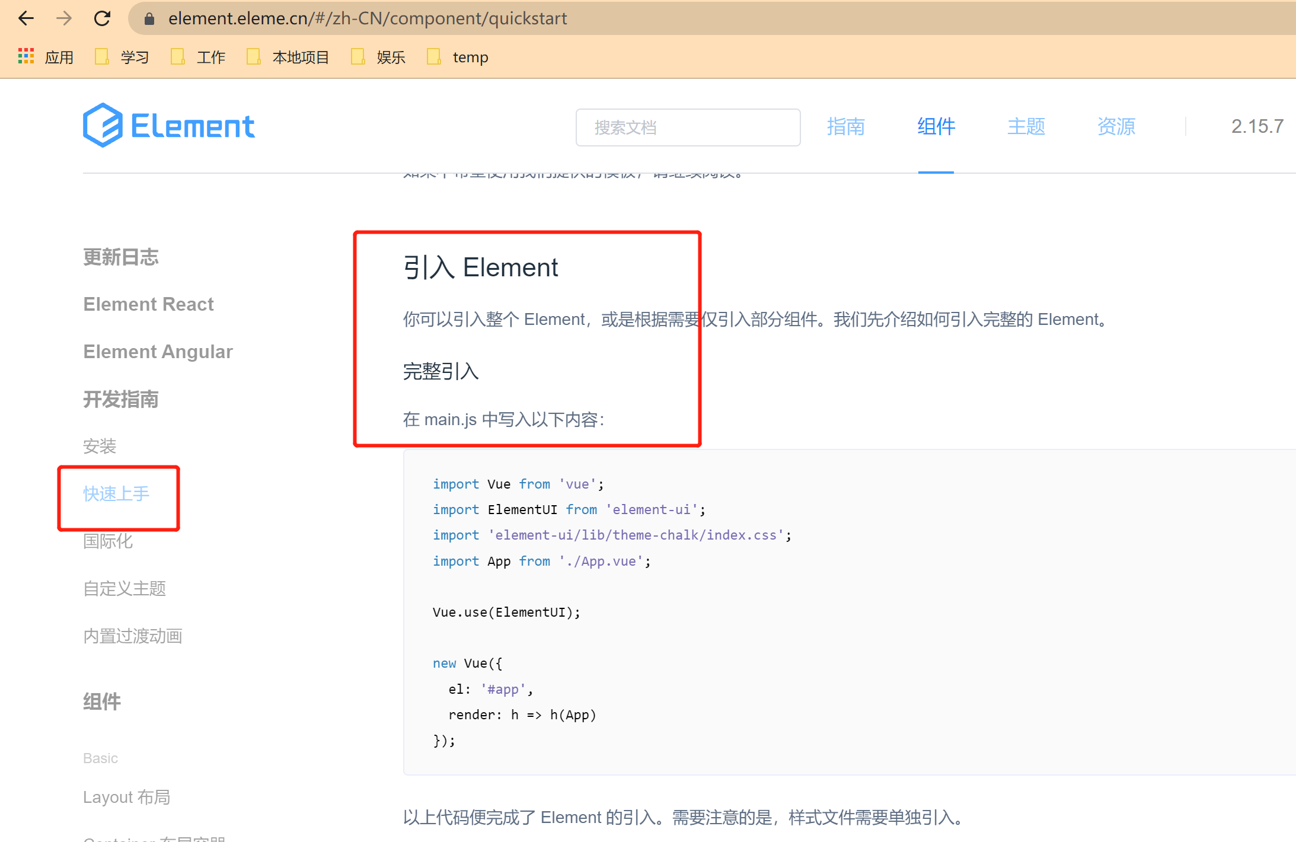Click the 搜索文档 search box
This screenshot has height=842, width=1296.
[688, 127]
